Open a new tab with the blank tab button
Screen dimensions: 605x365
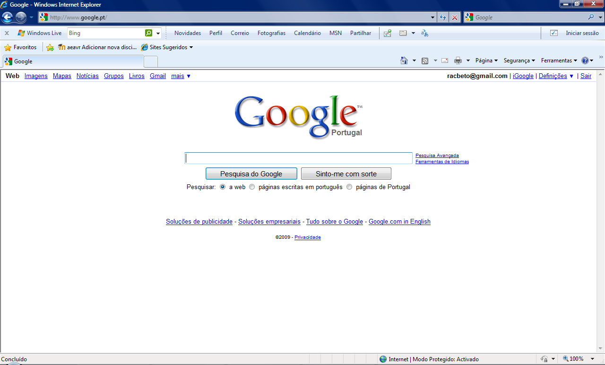point(151,61)
